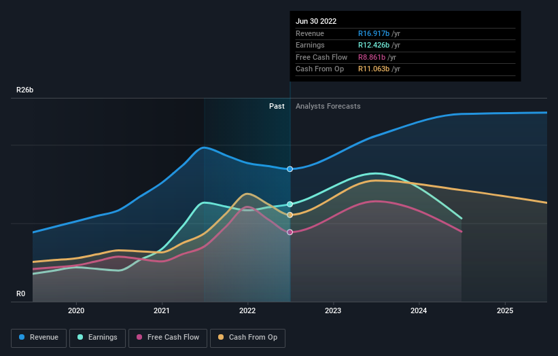558x356 pixels.
Task: Click the Free Cash Flow row label in tooltip
Action: [x=321, y=57]
